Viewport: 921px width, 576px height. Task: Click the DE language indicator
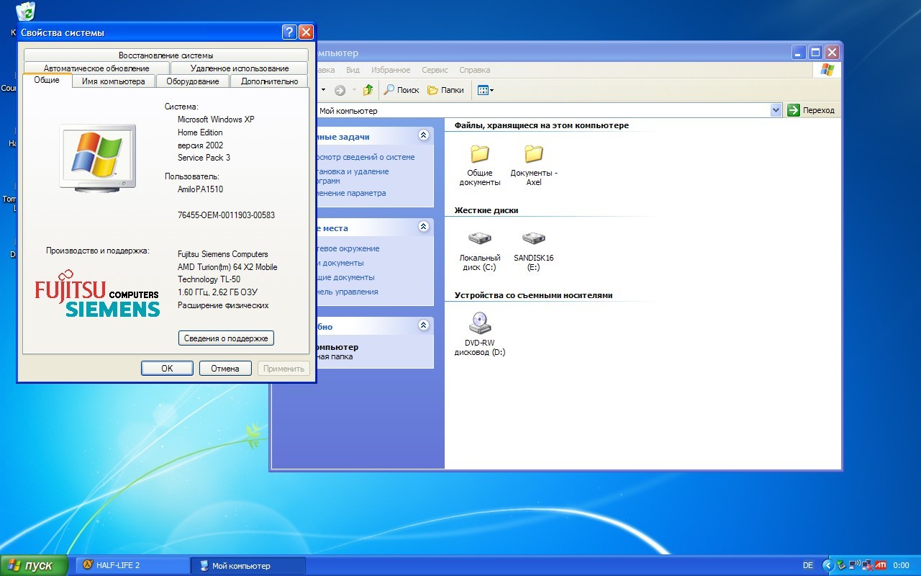[x=808, y=565]
